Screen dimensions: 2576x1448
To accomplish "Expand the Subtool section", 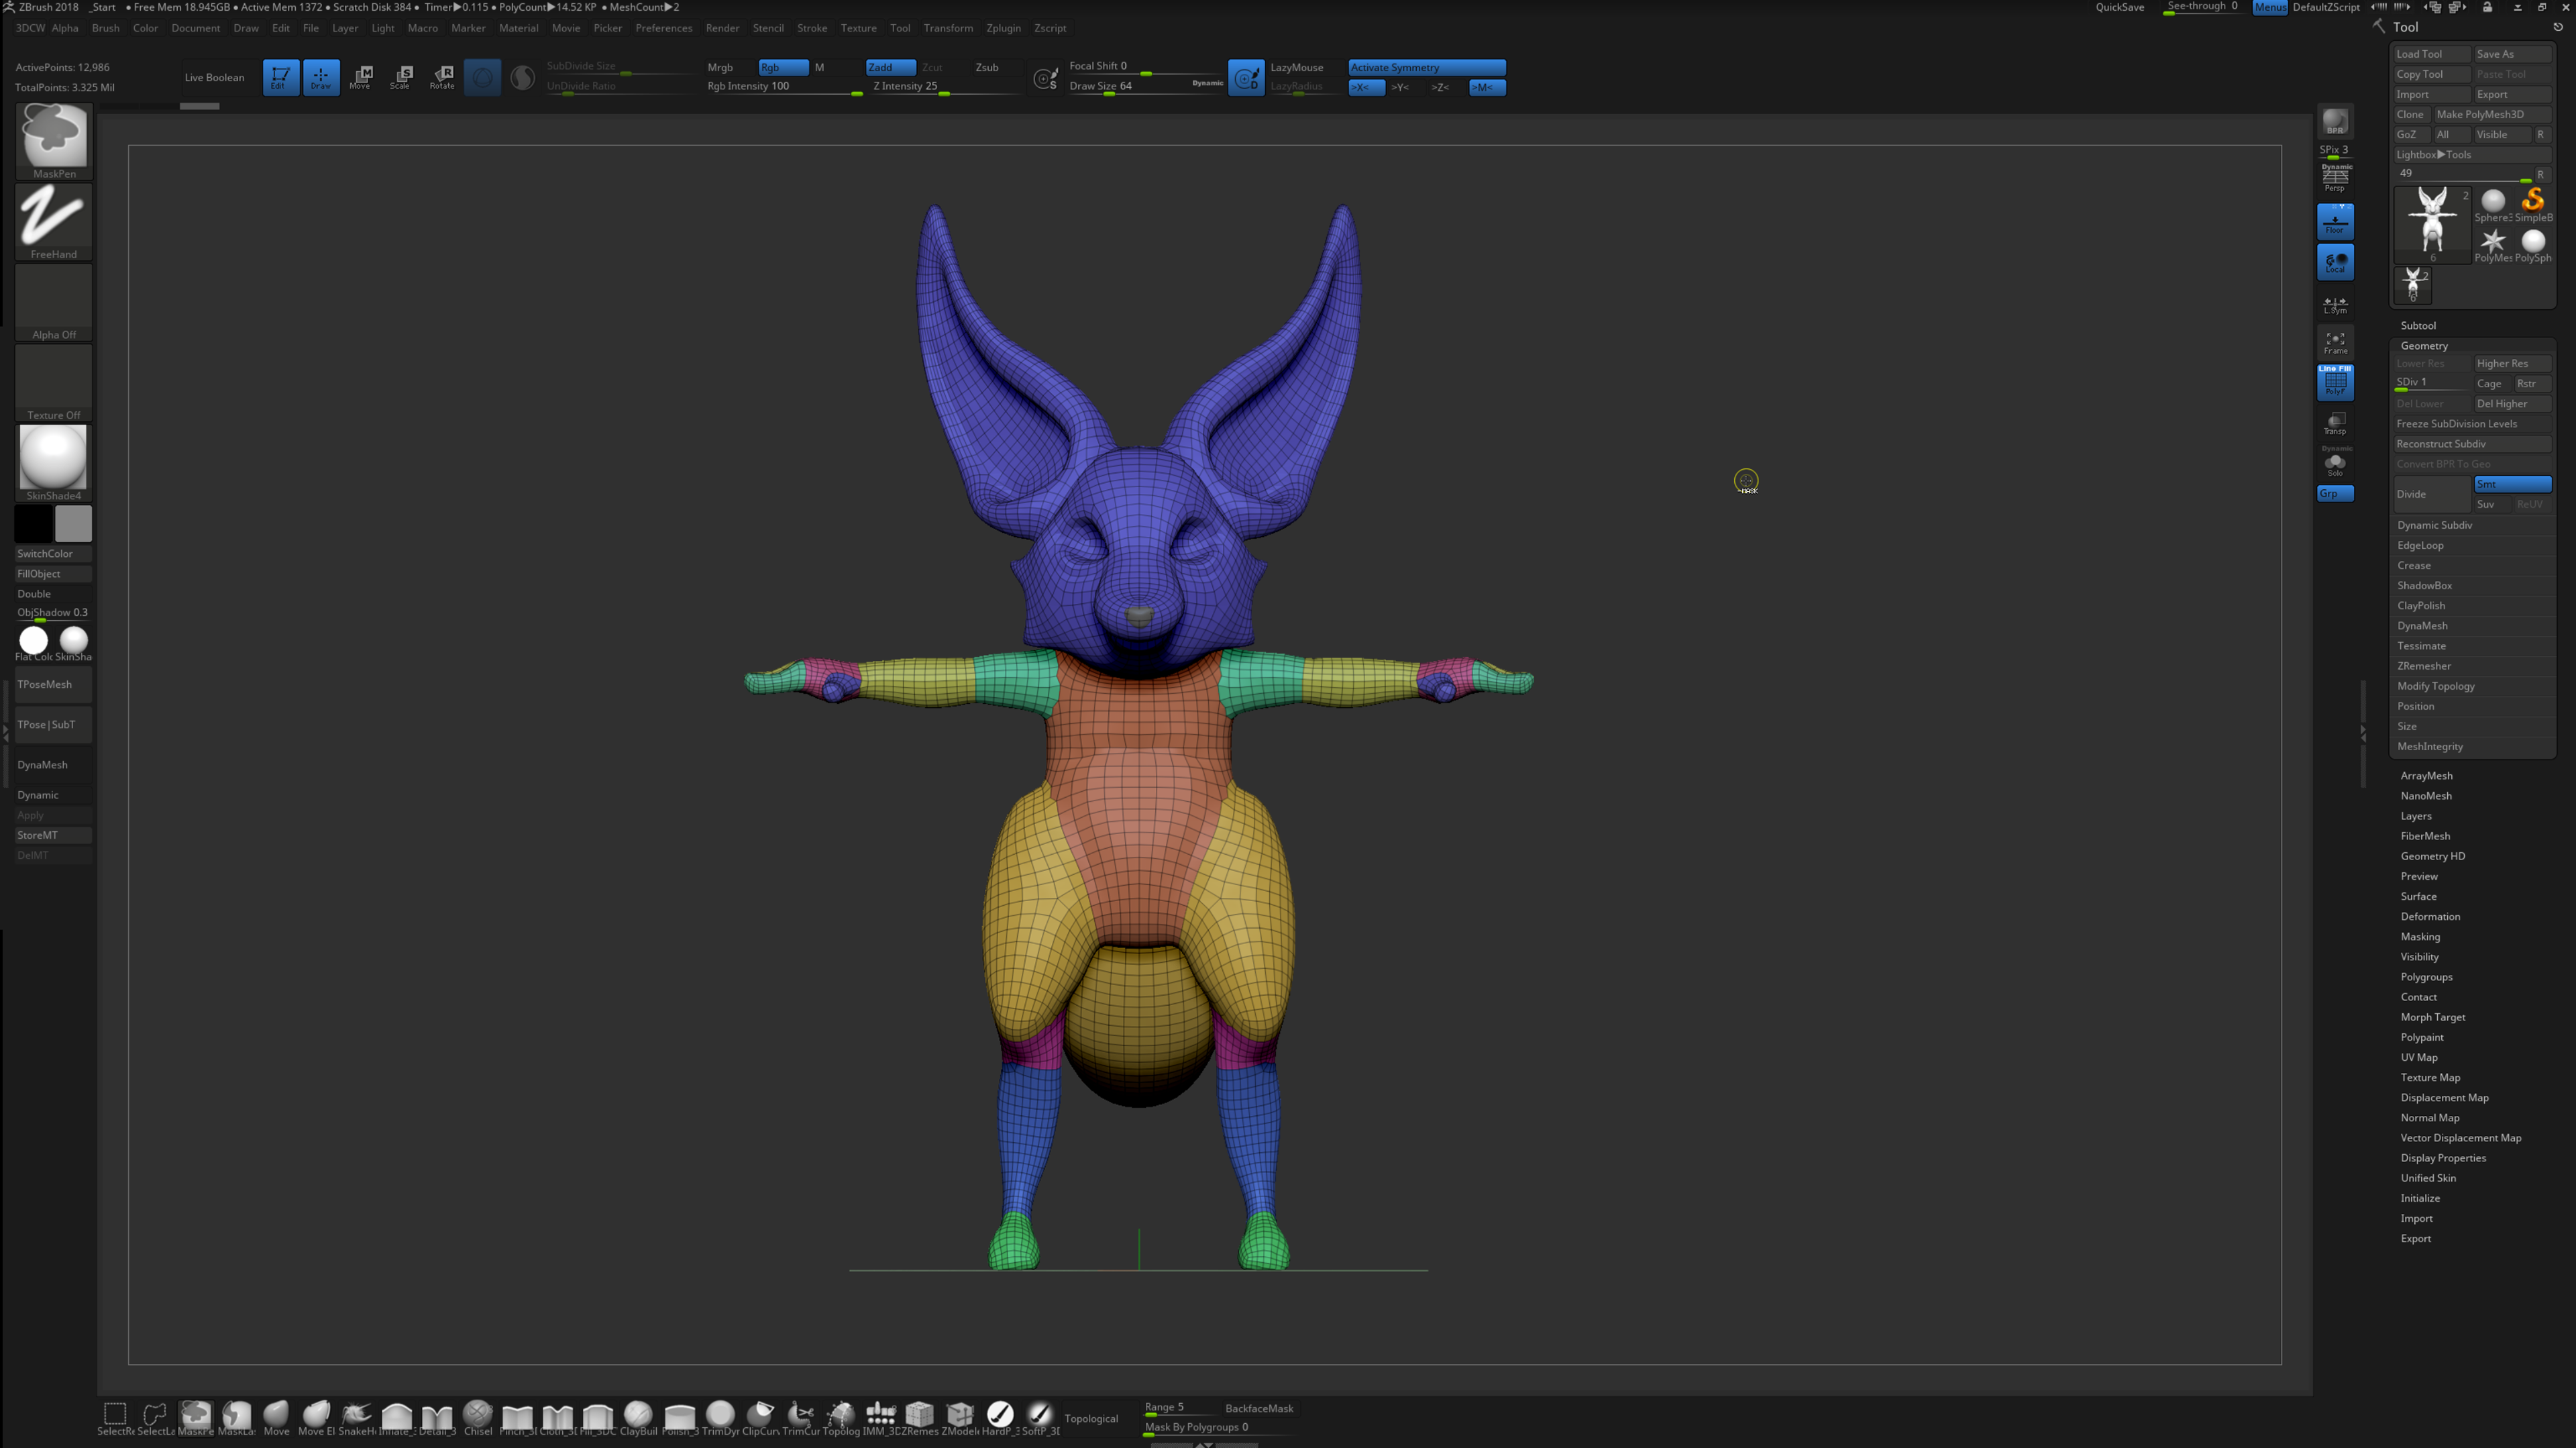I will (x=2418, y=325).
